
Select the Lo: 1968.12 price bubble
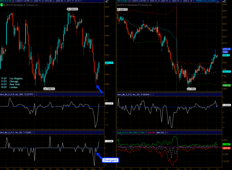point(39,88)
